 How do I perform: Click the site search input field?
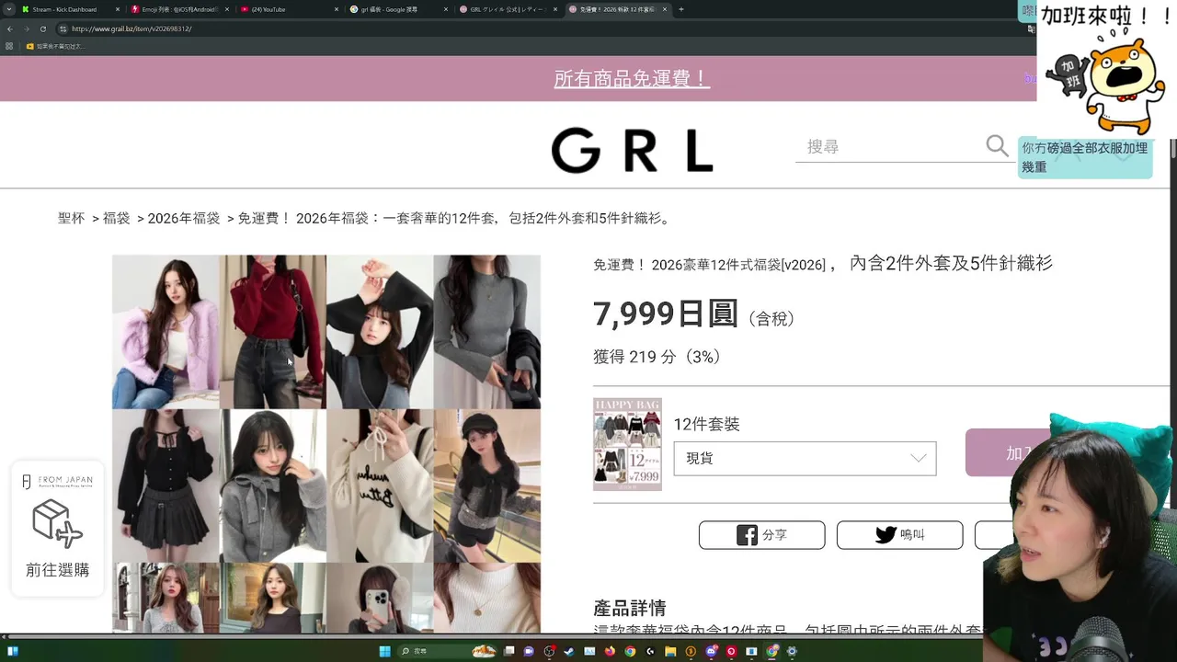tap(889, 147)
